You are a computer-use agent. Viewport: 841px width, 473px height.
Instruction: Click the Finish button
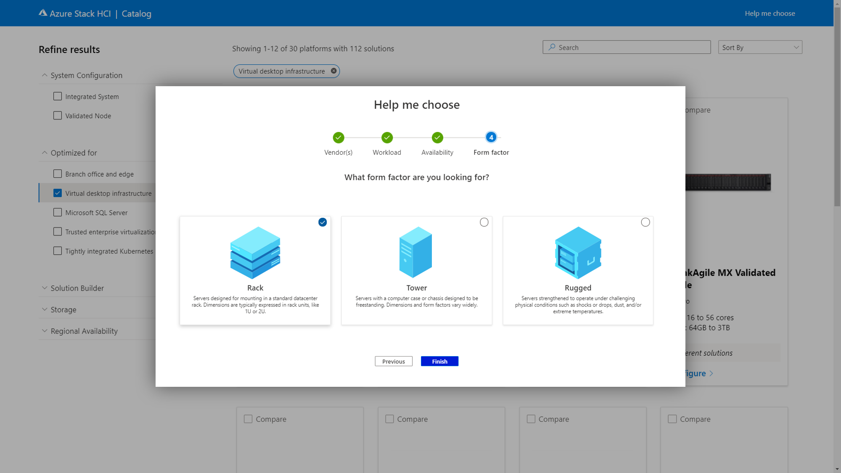click(x=439, y=361)
